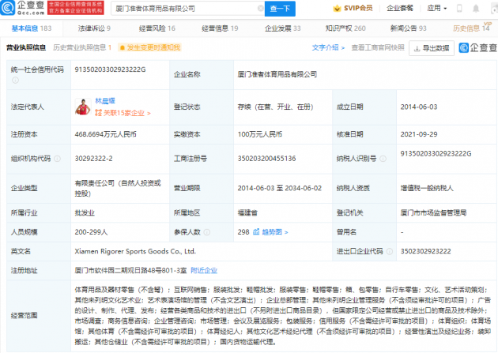Click info icon beside 参保人数
Image resolution: width=498 pixels, height=353 pixels.
click(x=207, y=232)
